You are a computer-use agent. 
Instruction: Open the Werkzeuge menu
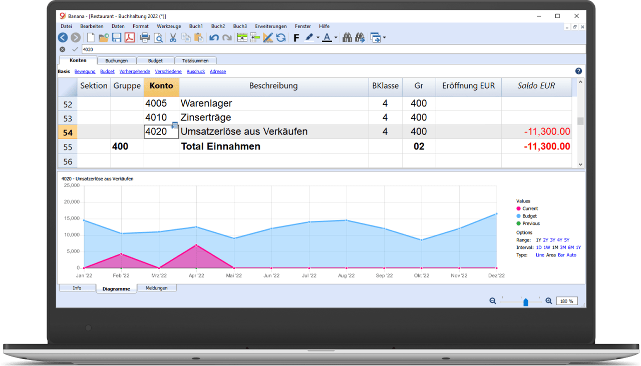(168, 26)
